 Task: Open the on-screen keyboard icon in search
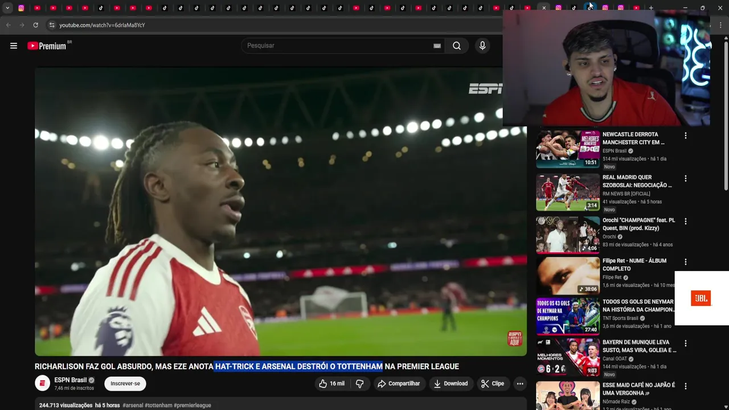coord(437,46)
